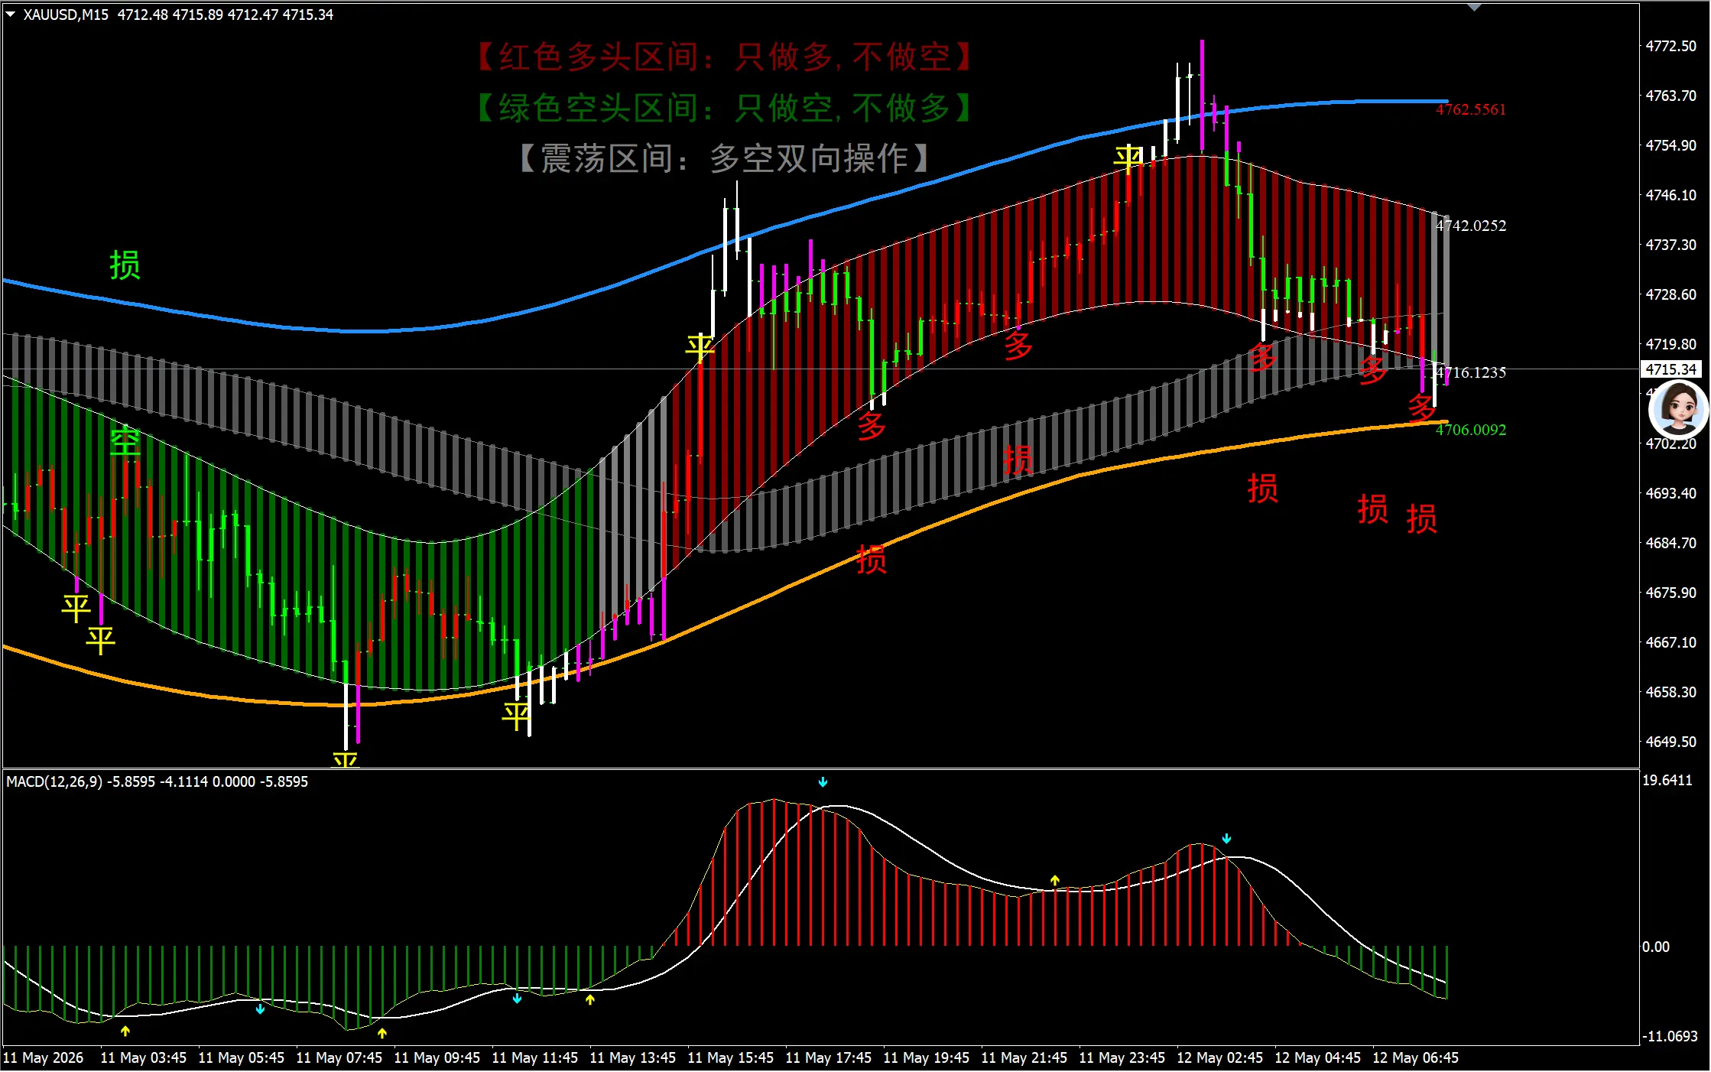Click the 4684.70 price scale label
The height and width of the screenshot is (1072, 1711).
click(x=1671, y=543)
